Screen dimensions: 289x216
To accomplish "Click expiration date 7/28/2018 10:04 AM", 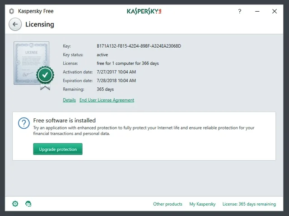I will tap(117, 81).
